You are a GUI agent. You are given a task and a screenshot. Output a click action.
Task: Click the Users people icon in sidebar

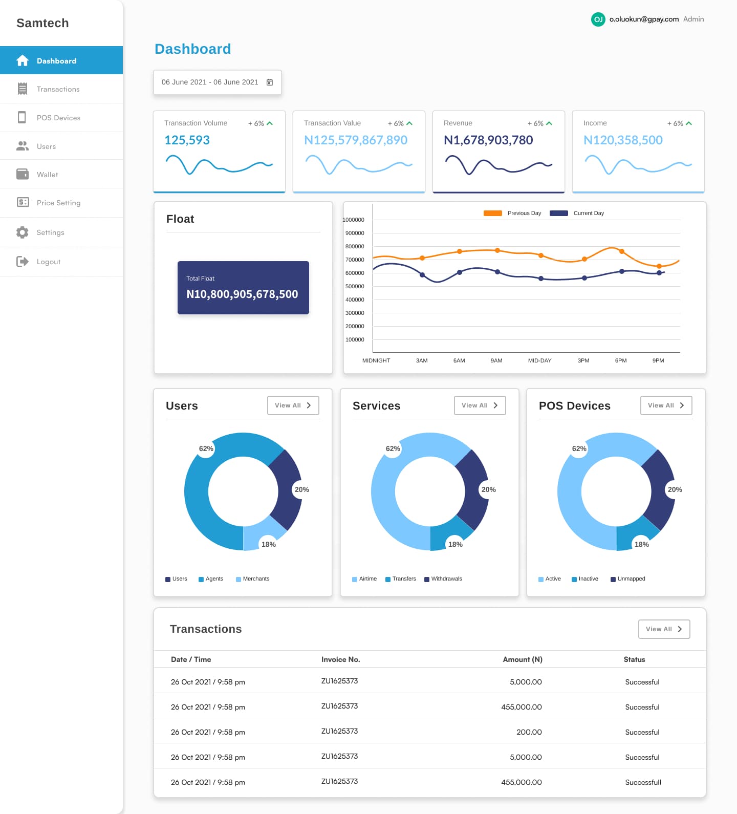point(23,146)
